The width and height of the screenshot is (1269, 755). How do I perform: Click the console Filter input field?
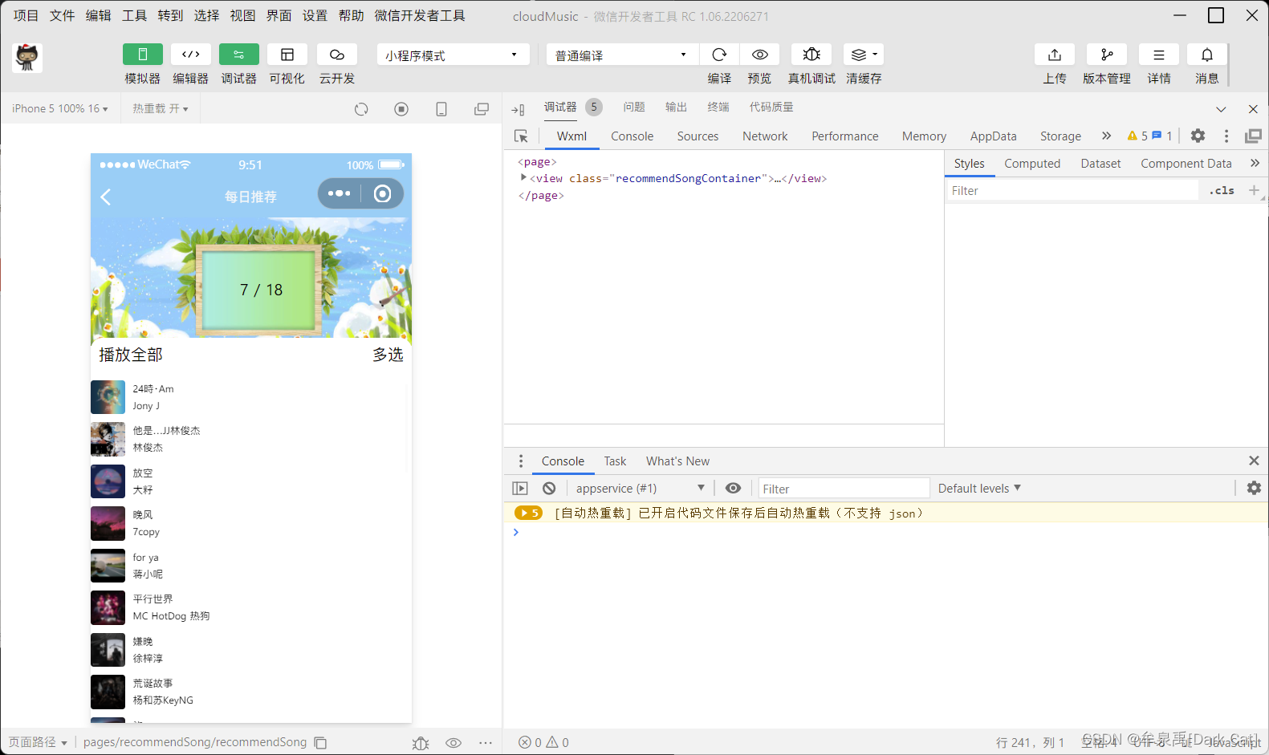(x=844, y=489)
